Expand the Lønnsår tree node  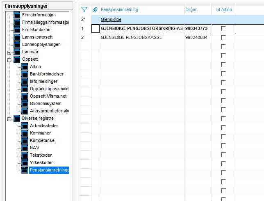[9, 53]
